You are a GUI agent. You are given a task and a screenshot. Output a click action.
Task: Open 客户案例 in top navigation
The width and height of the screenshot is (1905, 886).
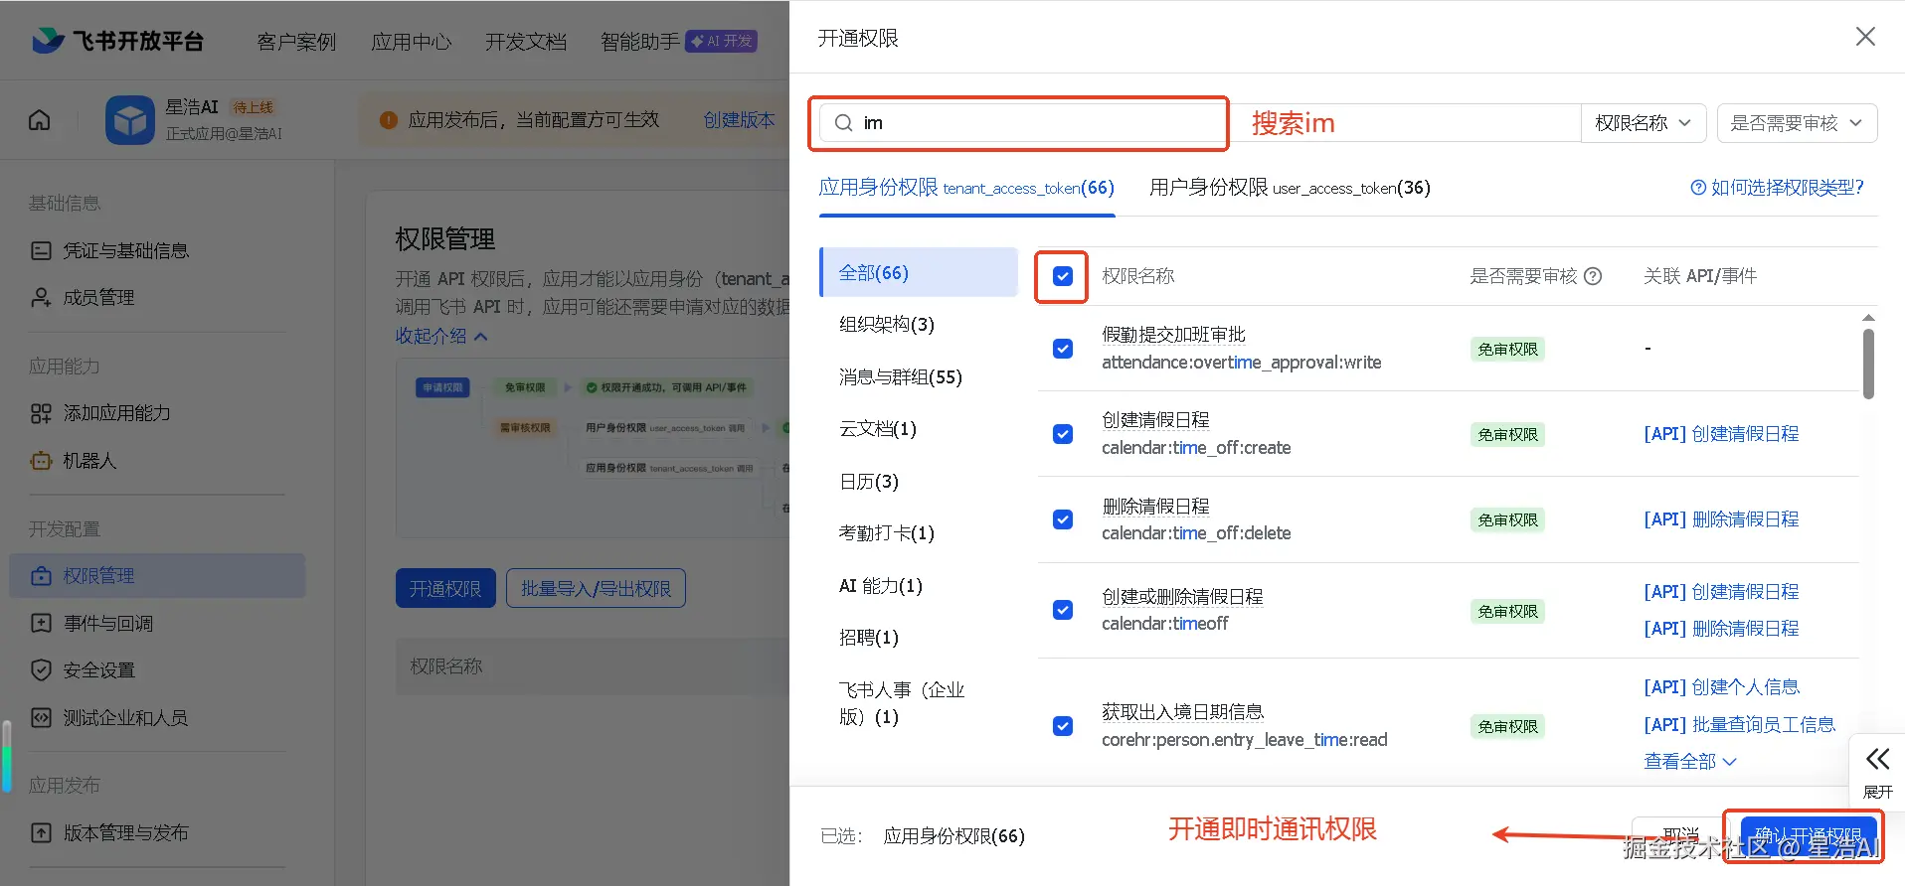point(296,42)
